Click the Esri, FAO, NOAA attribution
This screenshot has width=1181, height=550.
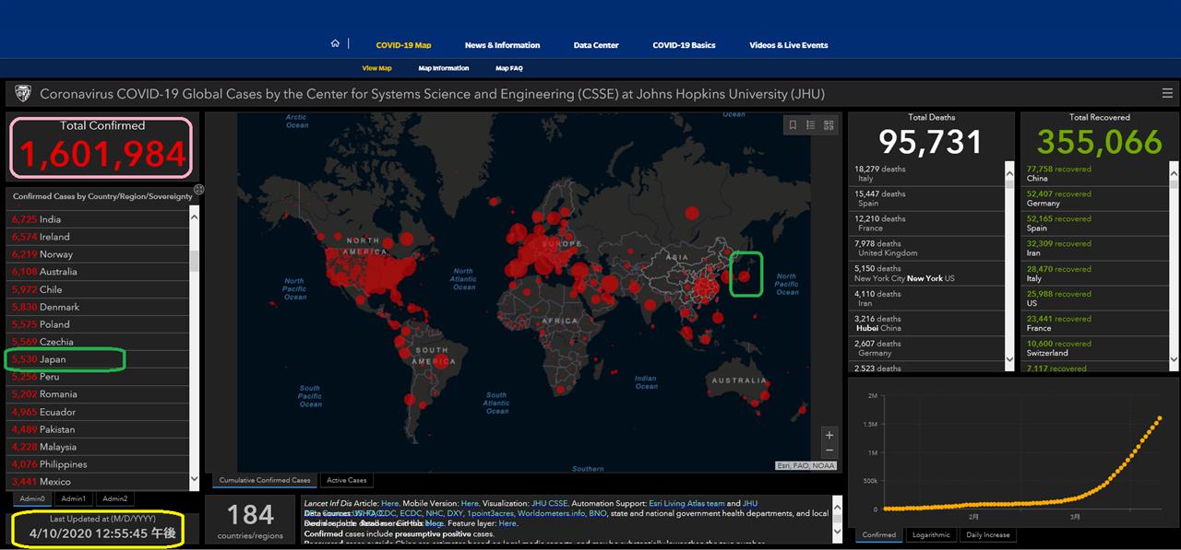pos(805,466)
